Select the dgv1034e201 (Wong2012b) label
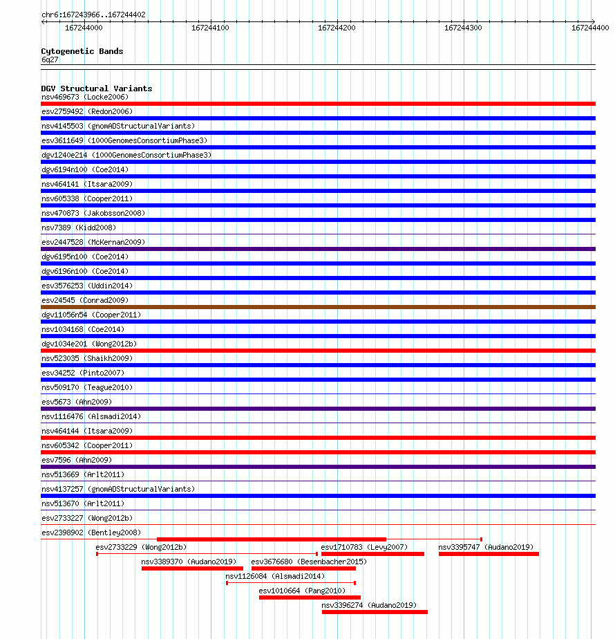Image resolution: width=615 pixels, height=639 pixels. (x=88, y=344)
